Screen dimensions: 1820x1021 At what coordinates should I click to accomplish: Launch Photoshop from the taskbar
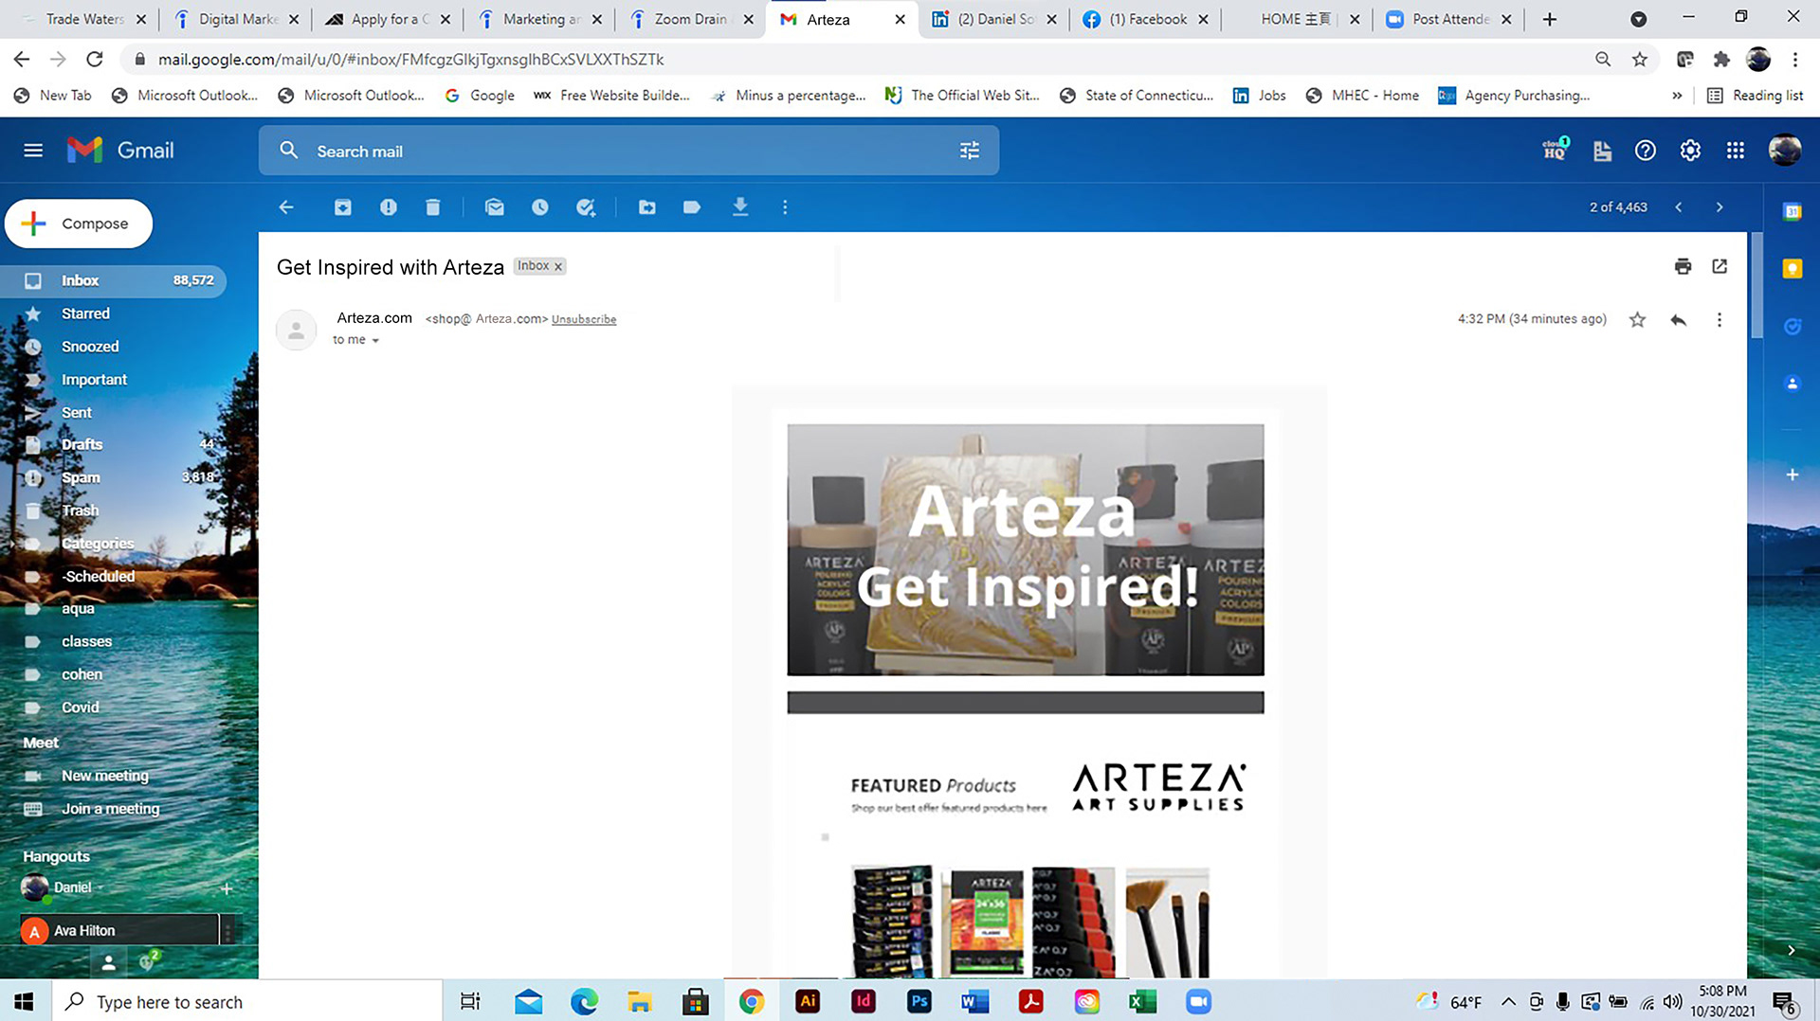tap(919, 1001)
